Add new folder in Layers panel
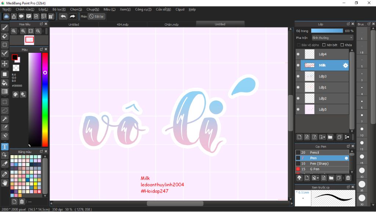376x212 pixels. point(330,137)
